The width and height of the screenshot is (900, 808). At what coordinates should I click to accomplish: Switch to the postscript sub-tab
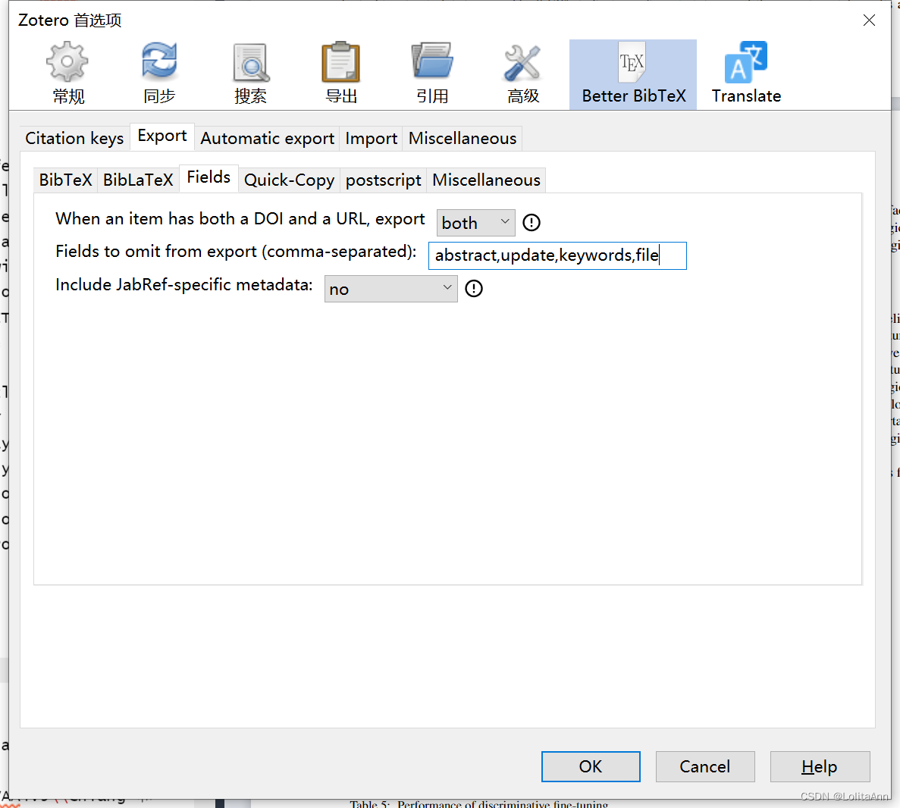pyautogui.click(x=384, y=180)
